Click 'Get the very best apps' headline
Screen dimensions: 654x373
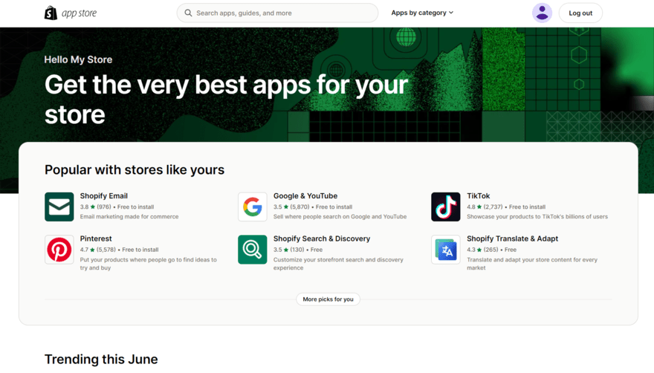226,100
